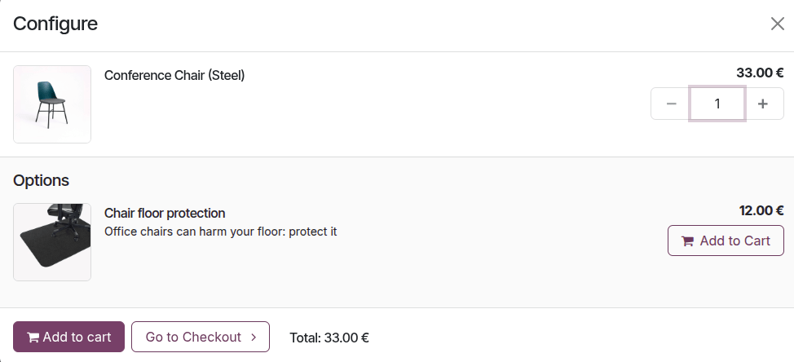
Task: Add Chair floor protection option to cart
Action: 726,241
